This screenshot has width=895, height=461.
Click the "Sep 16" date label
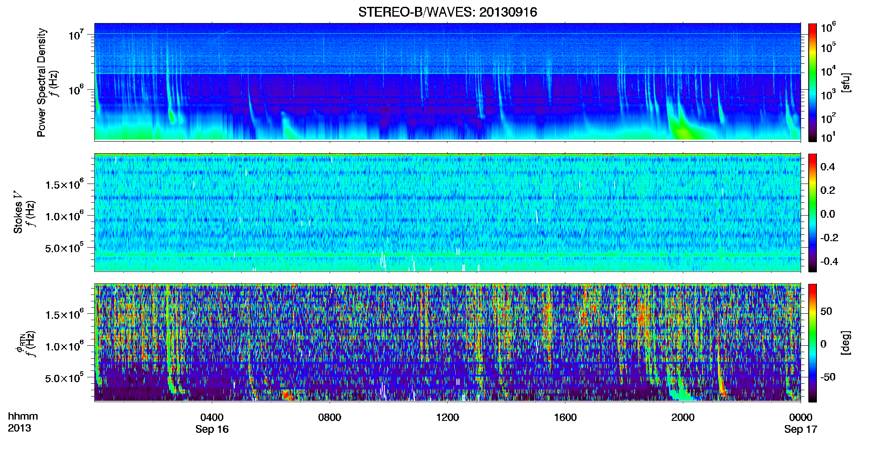pos(212,429)
